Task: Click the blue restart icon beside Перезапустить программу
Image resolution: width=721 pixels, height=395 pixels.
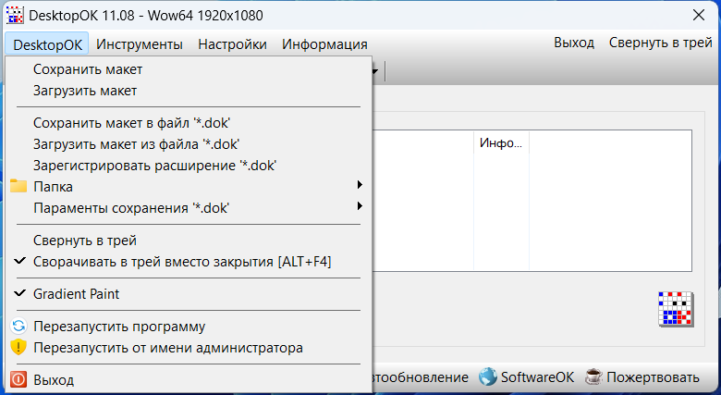Action: coord(18,326)
